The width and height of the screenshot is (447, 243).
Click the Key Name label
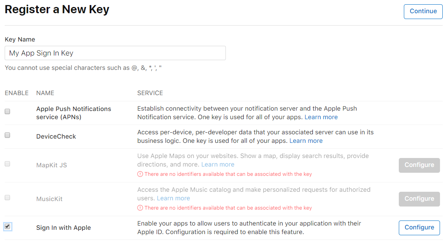pyautogui.click(x=20, y=39)
